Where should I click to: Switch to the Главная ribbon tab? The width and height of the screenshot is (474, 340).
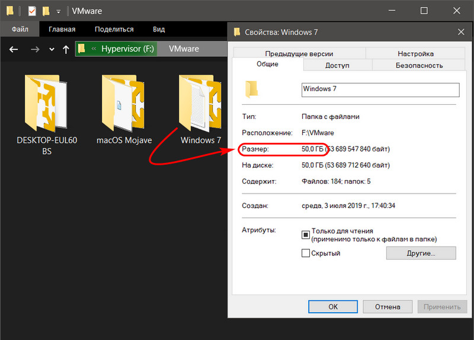[62, 29]
